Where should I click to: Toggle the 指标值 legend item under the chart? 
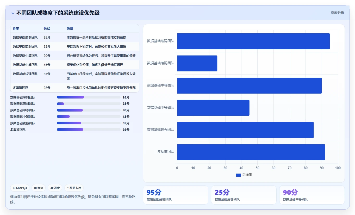click(244, 175)
